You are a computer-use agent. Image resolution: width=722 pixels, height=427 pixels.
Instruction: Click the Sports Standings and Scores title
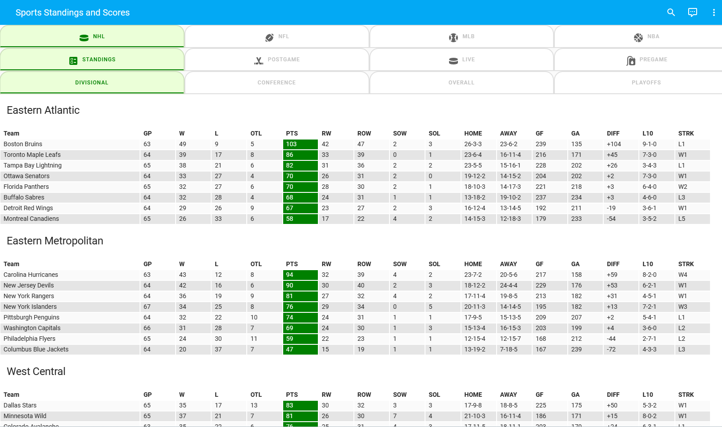coord(72,12)
